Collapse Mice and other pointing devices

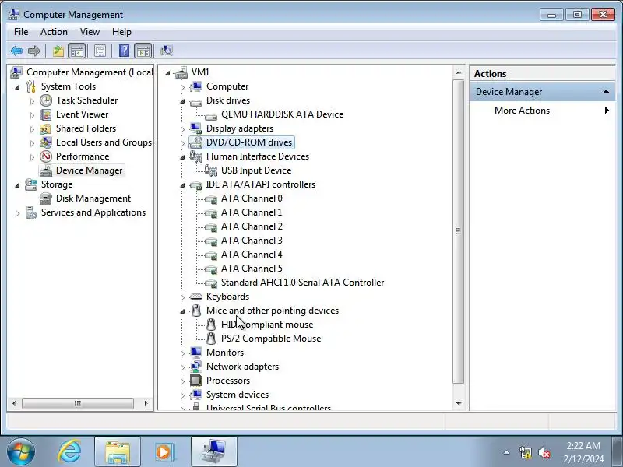click(x=182, y=311)
